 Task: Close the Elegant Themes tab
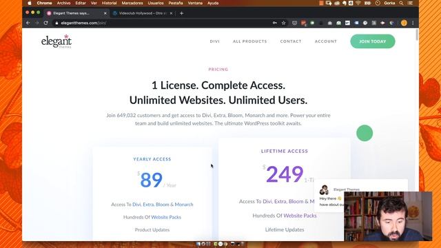[105, 13]
